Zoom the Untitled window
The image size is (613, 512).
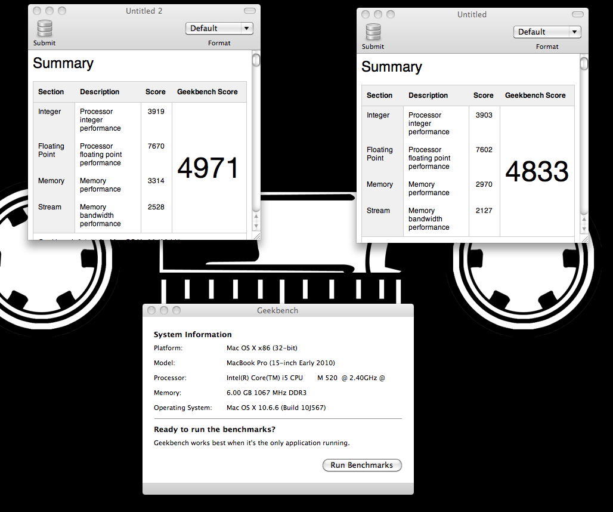[x=390, y=14]
